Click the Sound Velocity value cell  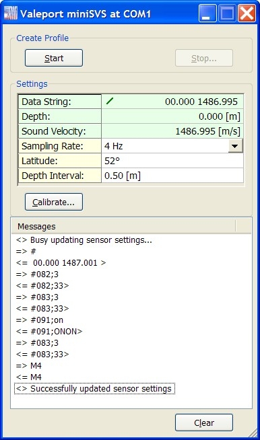(x=172, y=131)
